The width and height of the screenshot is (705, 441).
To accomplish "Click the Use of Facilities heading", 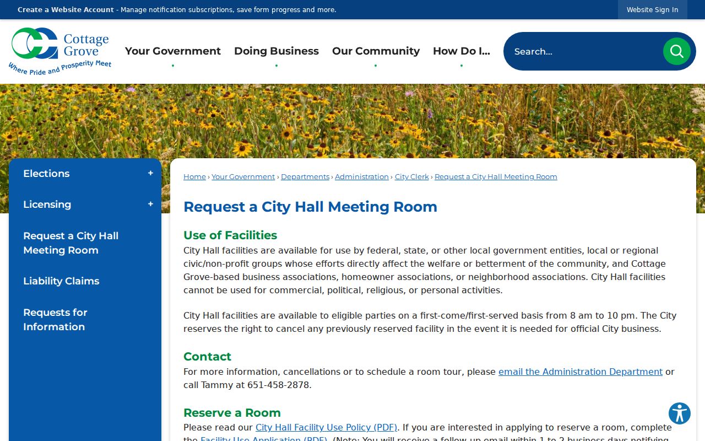I will (230, 235).
